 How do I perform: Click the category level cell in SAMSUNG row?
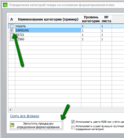[91, 30]
